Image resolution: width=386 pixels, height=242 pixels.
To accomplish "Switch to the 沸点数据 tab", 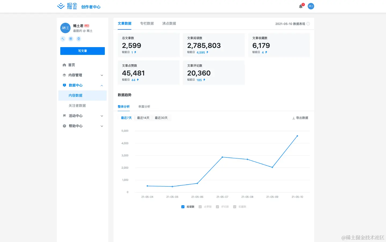I will point(169,24).
